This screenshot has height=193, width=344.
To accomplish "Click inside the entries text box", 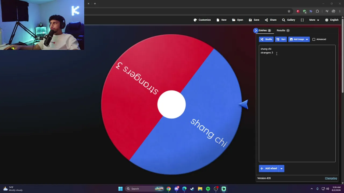I will tap(297, 103).
